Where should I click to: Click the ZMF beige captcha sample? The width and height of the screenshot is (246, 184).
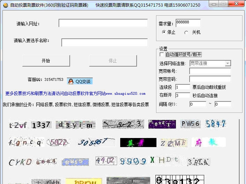coord(174,143)
